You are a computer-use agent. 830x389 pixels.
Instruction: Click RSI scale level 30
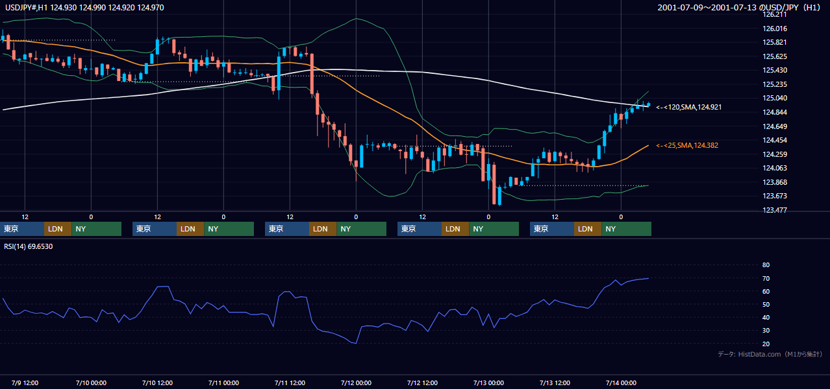tap(766, 331)
